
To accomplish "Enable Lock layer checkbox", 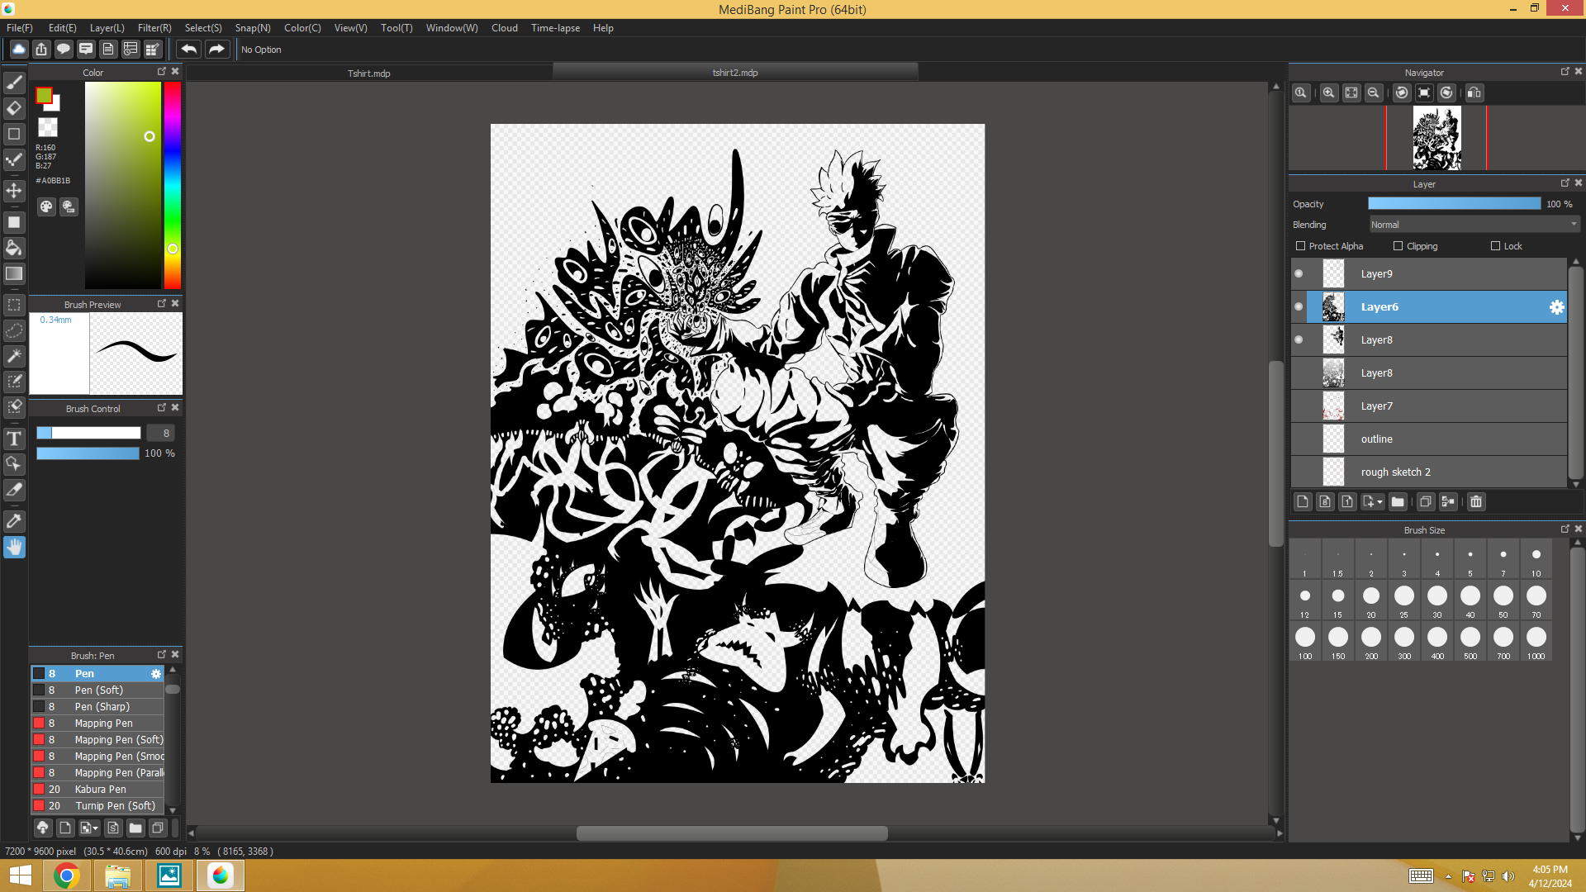I will tap(1495, 246).
